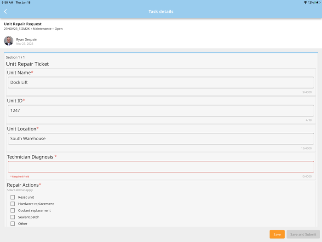Tap the battery indicator icon
The width and height of the screenshot is (322, 242).
coord(317,2)
